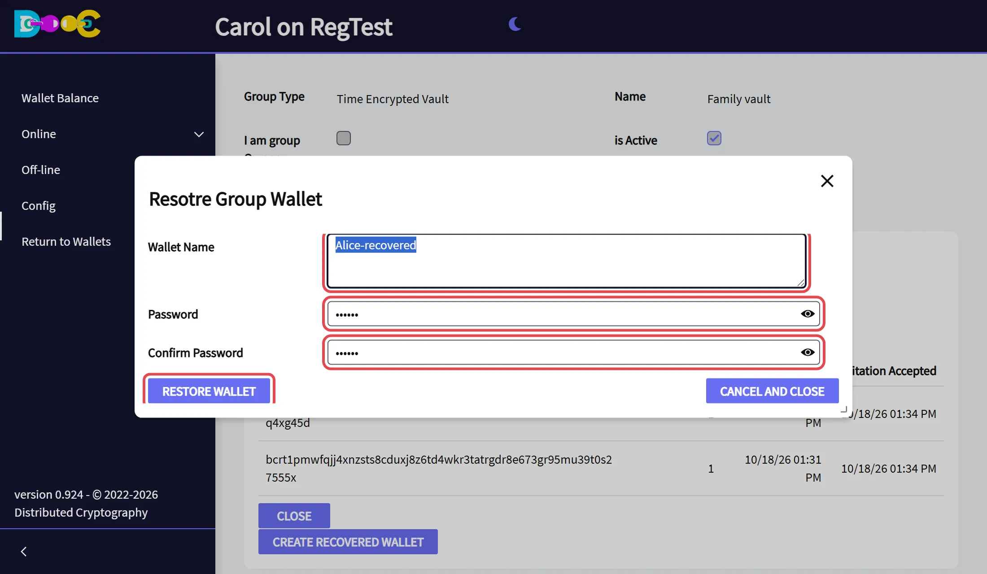987x574 pixels.
Task: Collapse the sidebar with the left chevron
Action: tap(24, 552)
